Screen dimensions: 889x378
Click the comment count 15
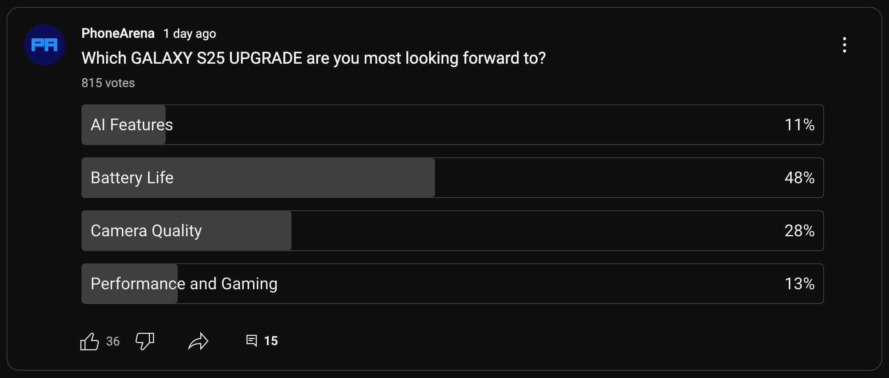click(x=271, y=341)
